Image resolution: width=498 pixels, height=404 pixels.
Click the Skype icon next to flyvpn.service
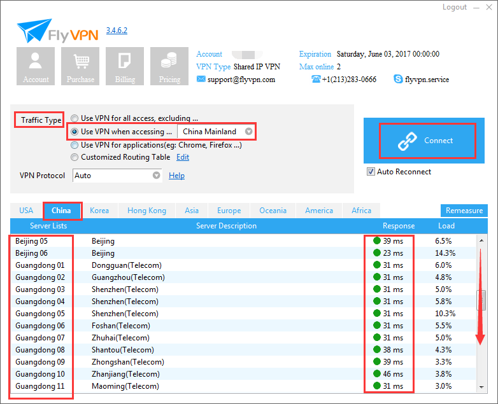point(398,79)
